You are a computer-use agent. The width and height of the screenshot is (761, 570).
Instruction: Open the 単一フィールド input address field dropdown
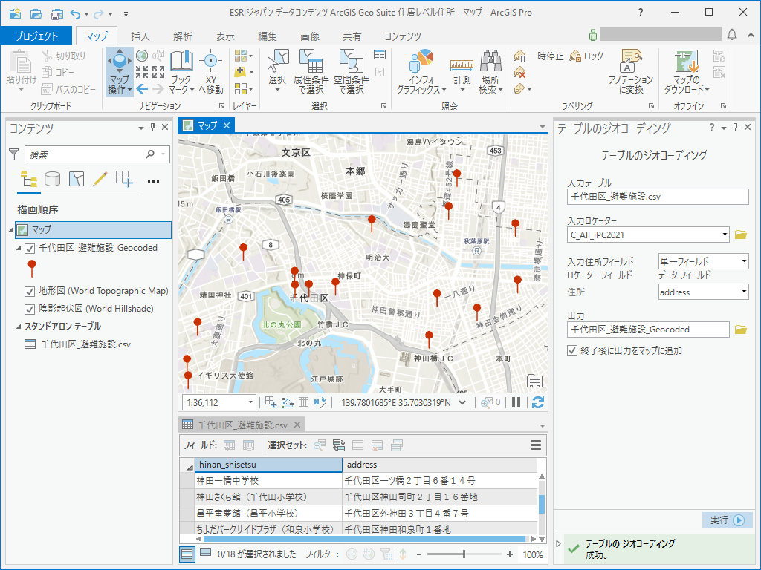point(744,261)
